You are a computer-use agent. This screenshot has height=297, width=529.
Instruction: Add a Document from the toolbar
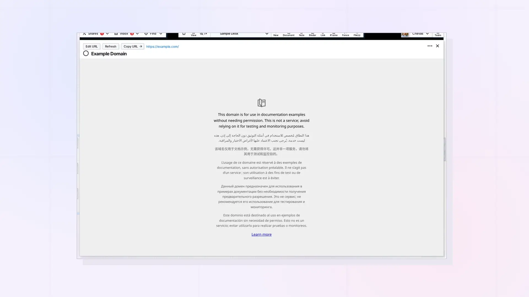[288, 35]
